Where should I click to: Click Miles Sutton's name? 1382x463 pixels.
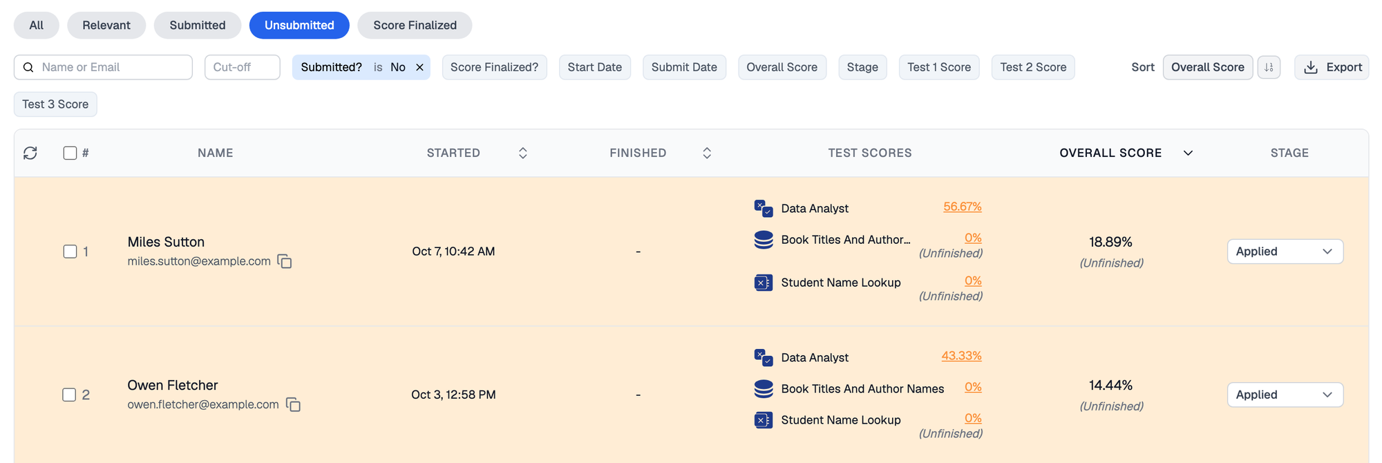[x=166, y=242]
